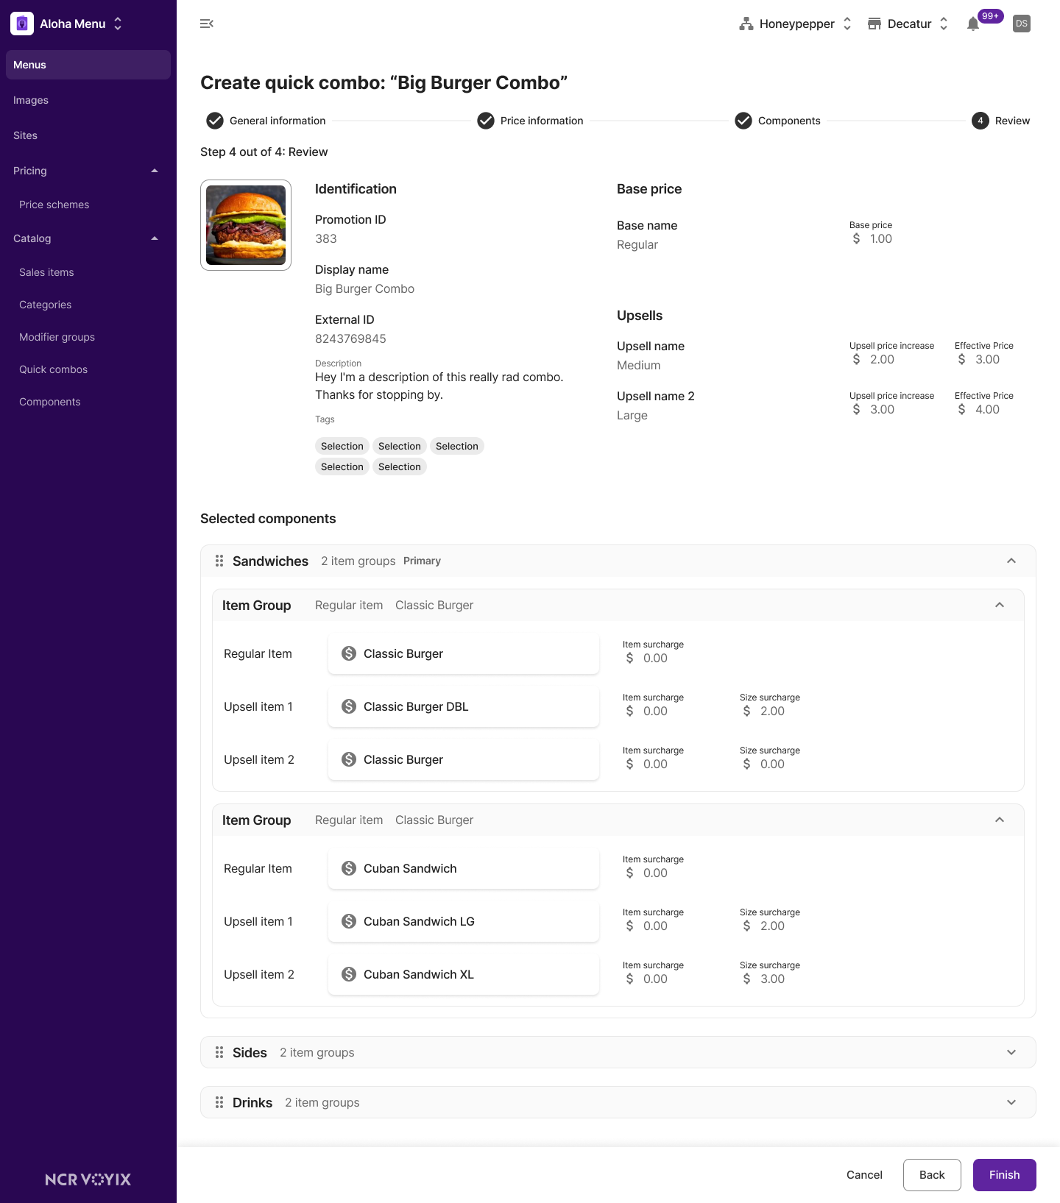Grab the Sandwiches drag handle icon
Image resolution: width=1060 pixels, height=1203 pixels.
(219, 561)
